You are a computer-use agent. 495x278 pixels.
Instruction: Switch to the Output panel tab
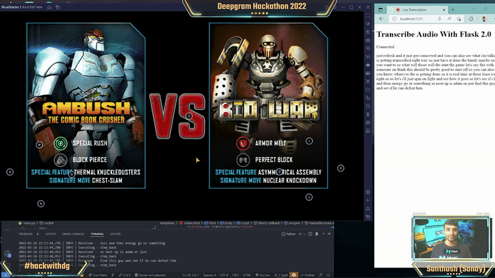point(51,234)
